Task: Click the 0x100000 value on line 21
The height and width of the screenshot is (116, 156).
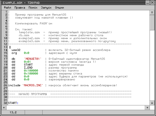Action: coord(31,71)
